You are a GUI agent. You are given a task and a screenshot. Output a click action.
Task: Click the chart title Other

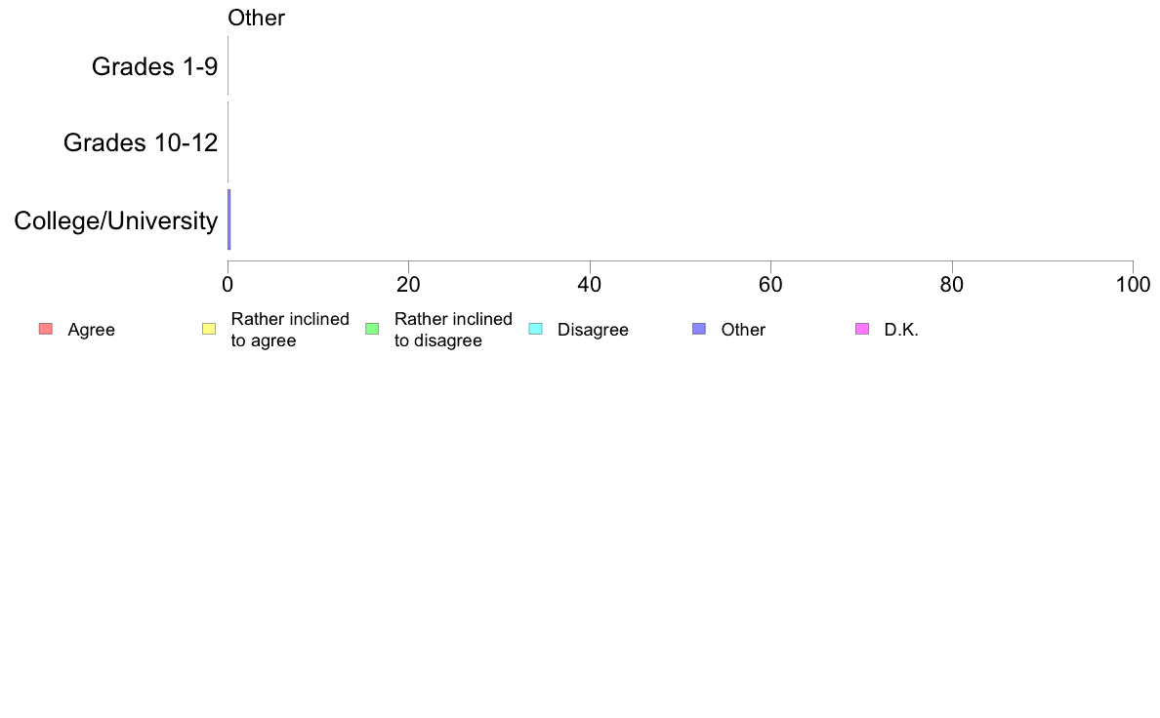click(x=256, y=18)
